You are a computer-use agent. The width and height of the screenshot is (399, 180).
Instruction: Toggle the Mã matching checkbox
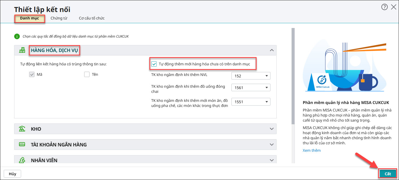pos(32,75)
